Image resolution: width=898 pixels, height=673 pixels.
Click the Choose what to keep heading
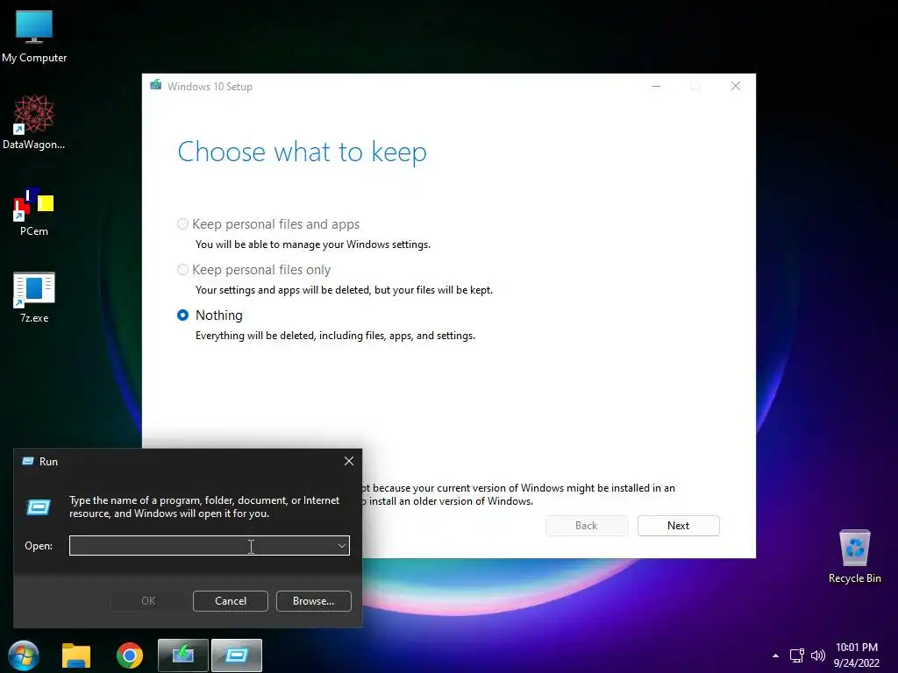click(302, 152)
